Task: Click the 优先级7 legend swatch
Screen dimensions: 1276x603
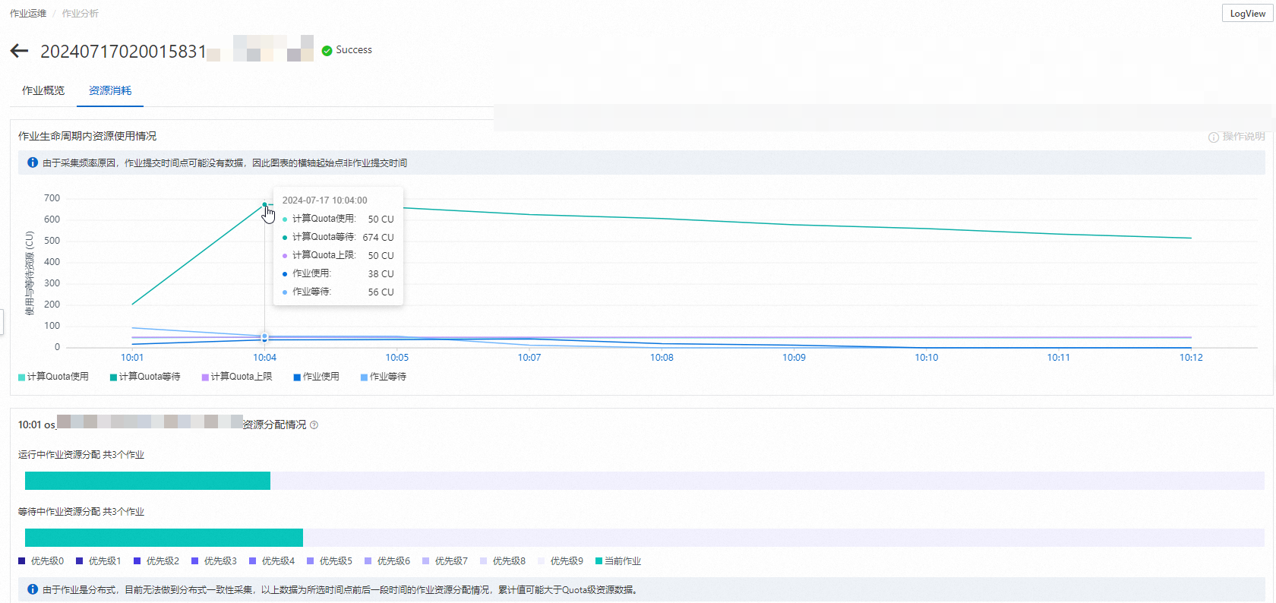Action: coord(426,561)
